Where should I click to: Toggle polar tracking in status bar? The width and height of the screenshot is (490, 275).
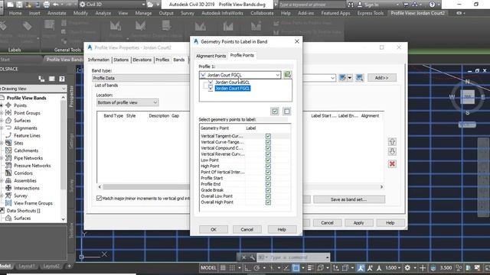257,268
